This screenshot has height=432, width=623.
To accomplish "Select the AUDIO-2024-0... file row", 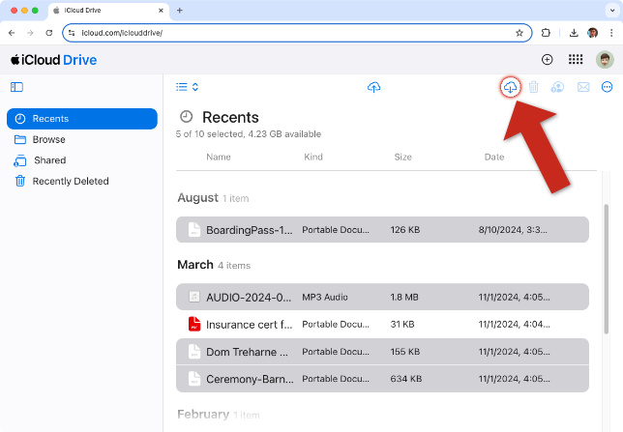I will coord(382,297).
